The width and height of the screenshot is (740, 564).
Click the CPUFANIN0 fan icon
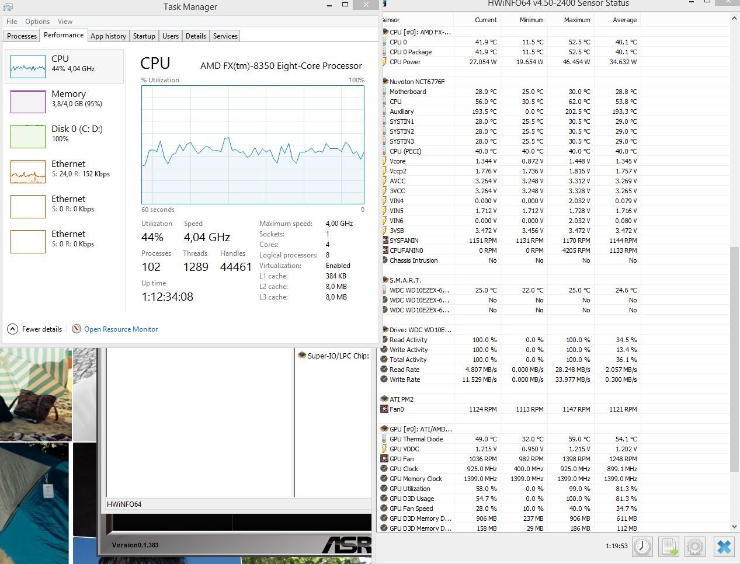384,250
